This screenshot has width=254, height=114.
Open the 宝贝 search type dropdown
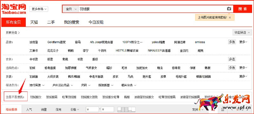[x=70, y=9]
